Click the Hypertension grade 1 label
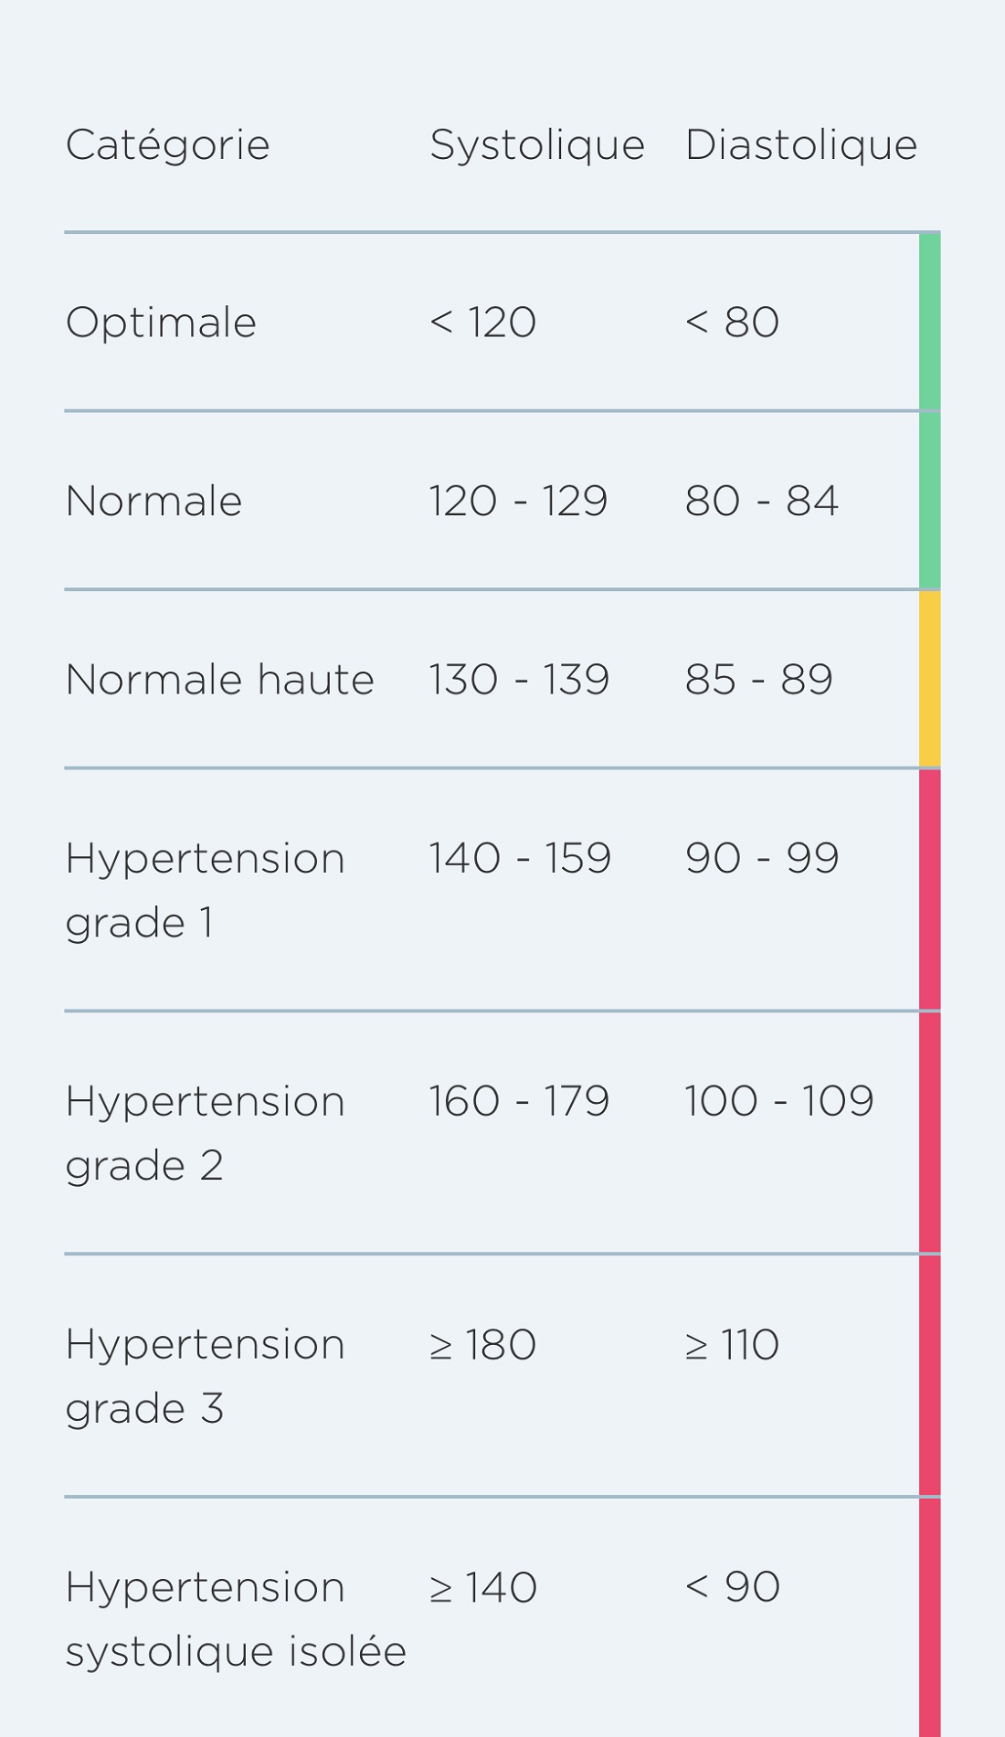 click(205, 889)
